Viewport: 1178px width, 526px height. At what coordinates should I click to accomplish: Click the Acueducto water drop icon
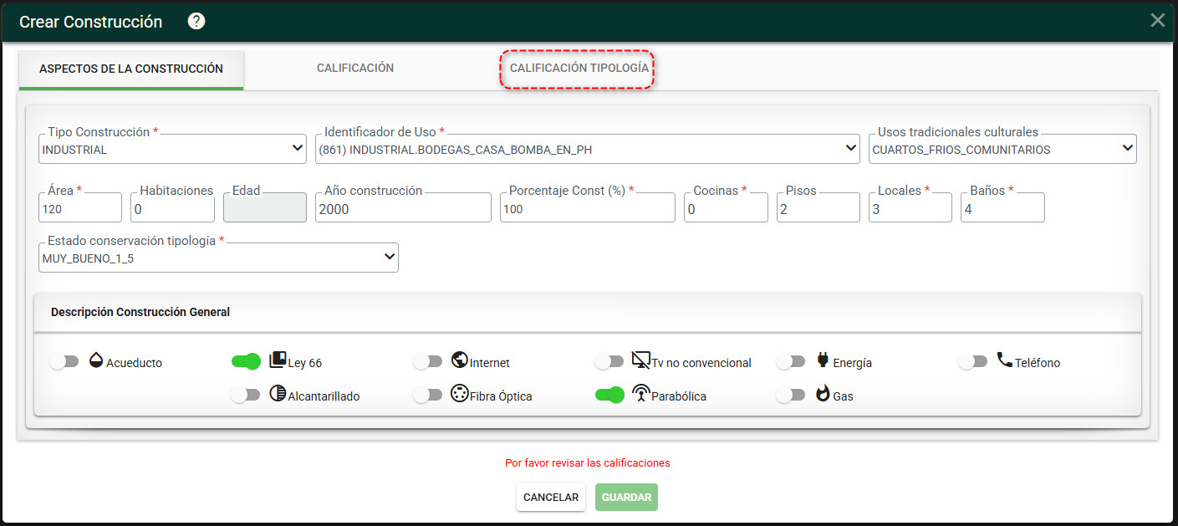[x=96, y=360]
